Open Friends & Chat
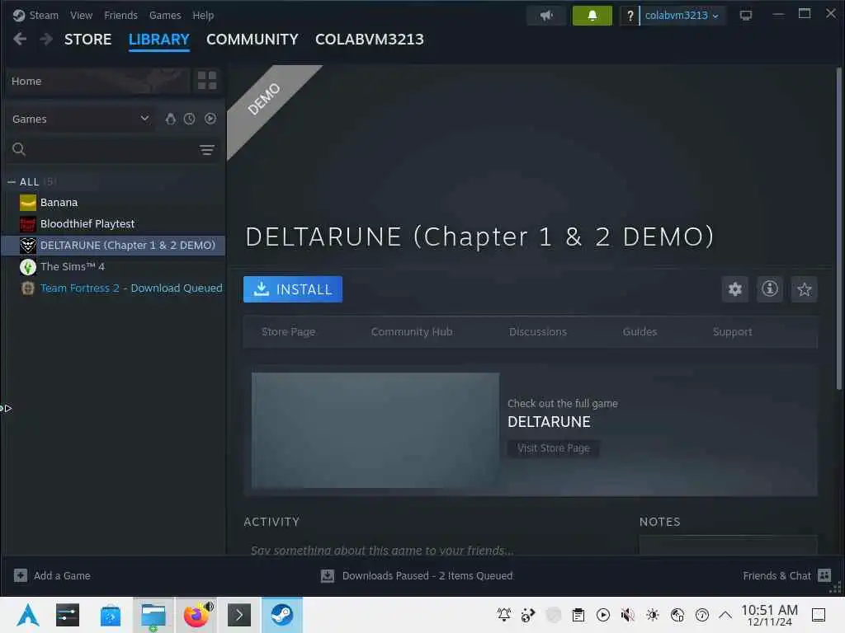The height and width of the screenshot is (633, 845). [x=786, y=575]
